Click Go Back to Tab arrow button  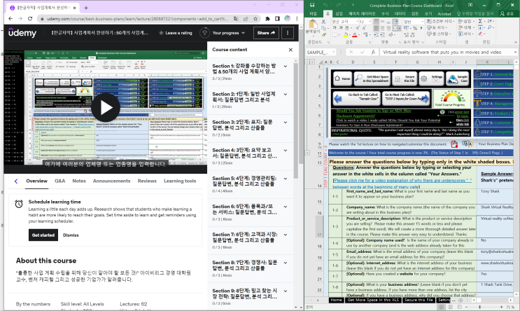coord(356,98)
